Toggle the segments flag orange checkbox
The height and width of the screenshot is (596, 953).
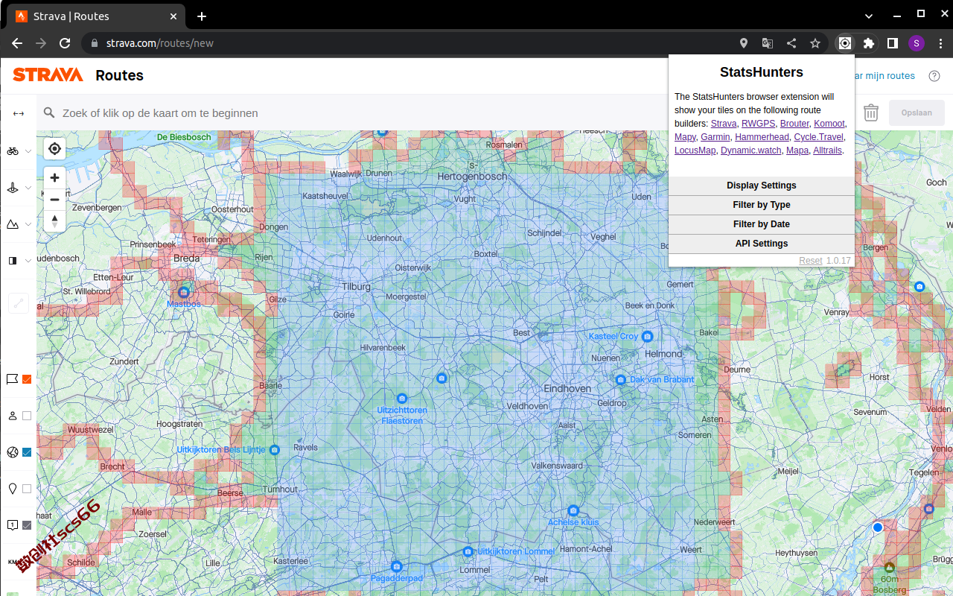[x=27, y=379]
